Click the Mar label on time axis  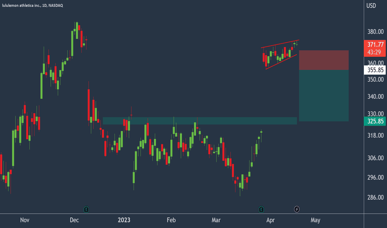216,220
